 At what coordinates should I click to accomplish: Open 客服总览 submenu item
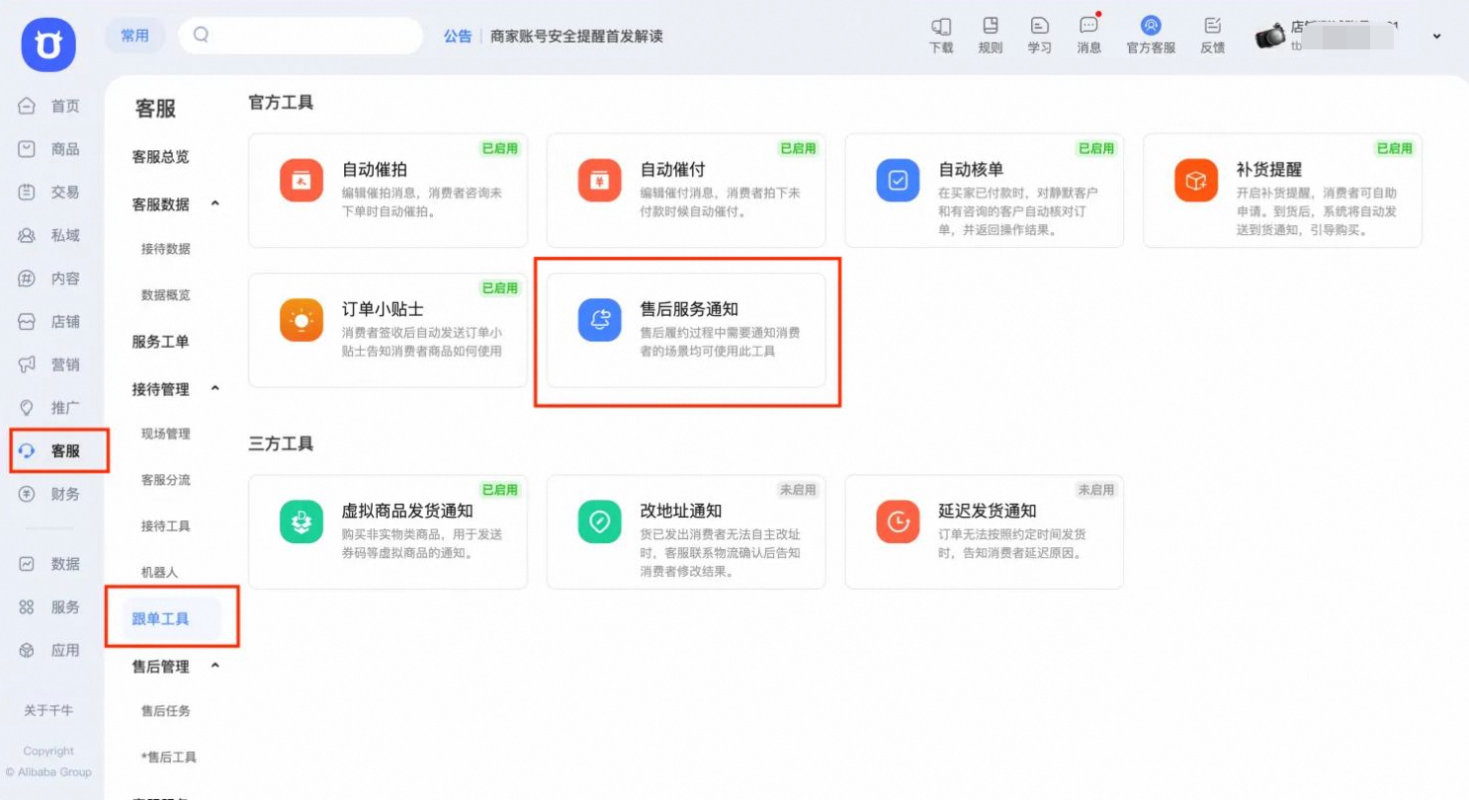coord(160,156)
